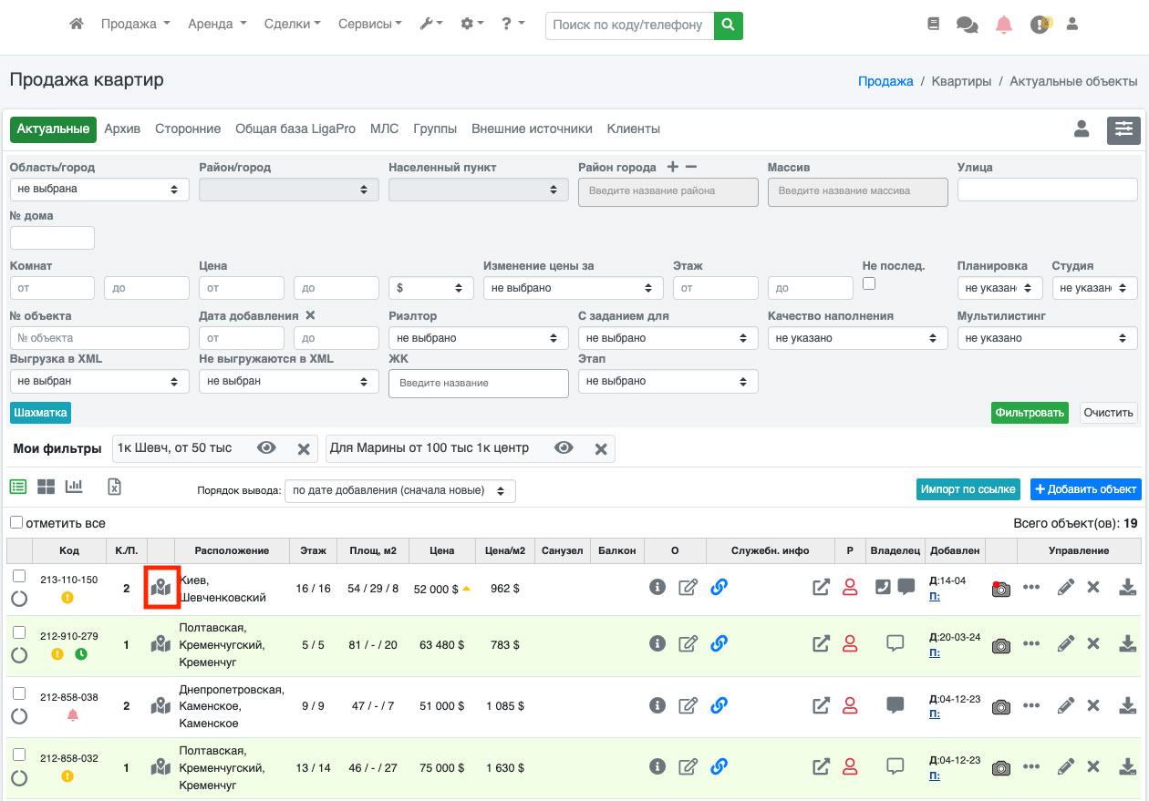Viewport: 1149px width, 801px height.
Task: Open the chat messages icon in the header
Action: [967, 25]
